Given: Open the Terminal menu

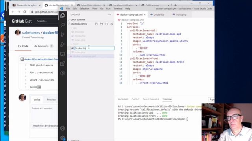Looking at the screenshot, I should [118, 9].
